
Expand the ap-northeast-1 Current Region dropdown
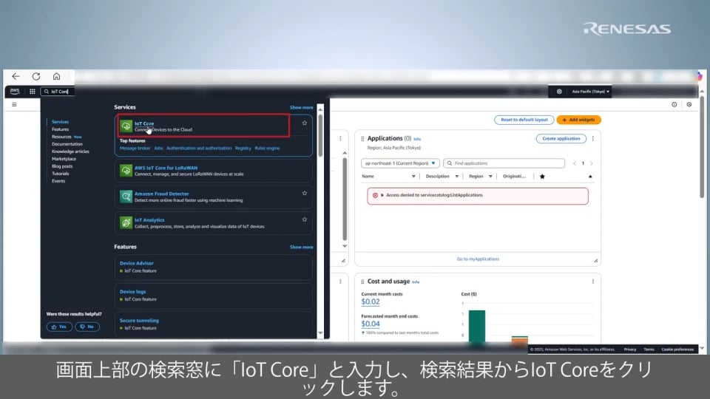tap(401, 163)
